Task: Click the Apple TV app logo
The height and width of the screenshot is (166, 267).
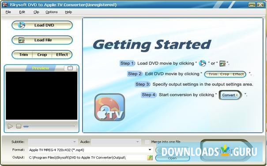Action: [109, 107]
